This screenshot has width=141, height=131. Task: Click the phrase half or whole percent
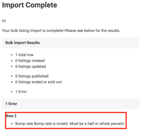click(106, 124)
